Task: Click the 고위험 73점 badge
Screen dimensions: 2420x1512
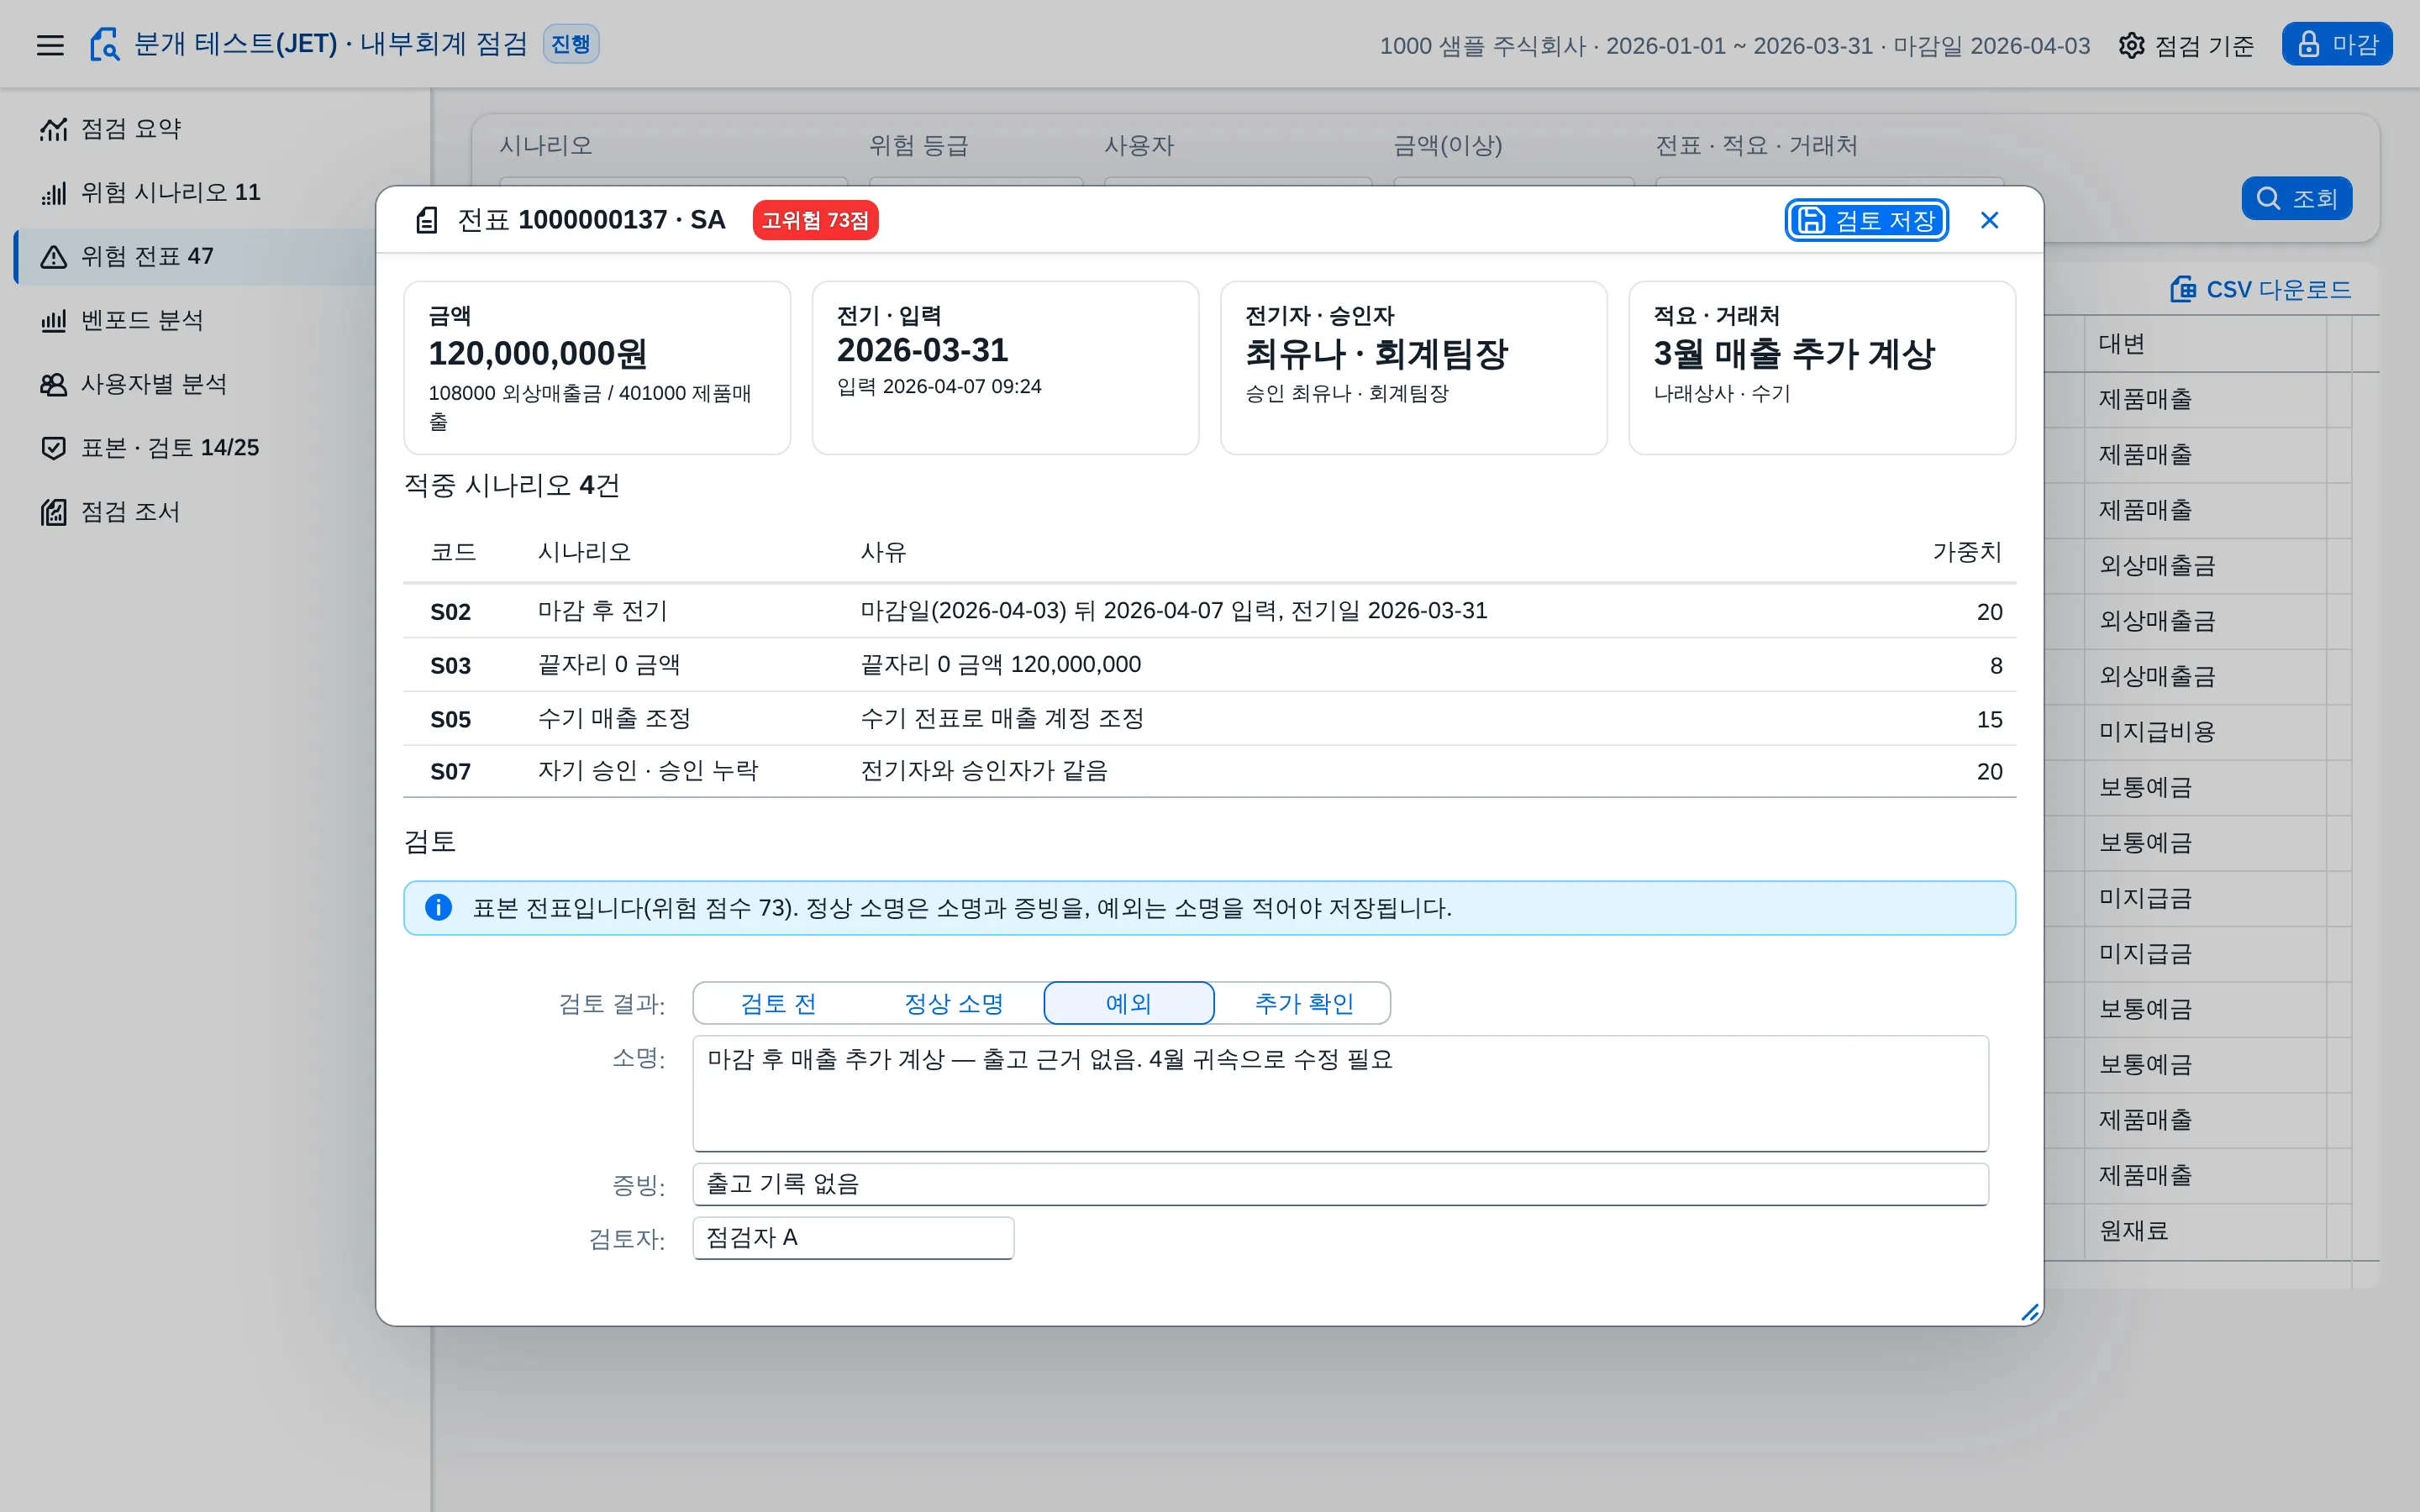Action: pos(815,220)
